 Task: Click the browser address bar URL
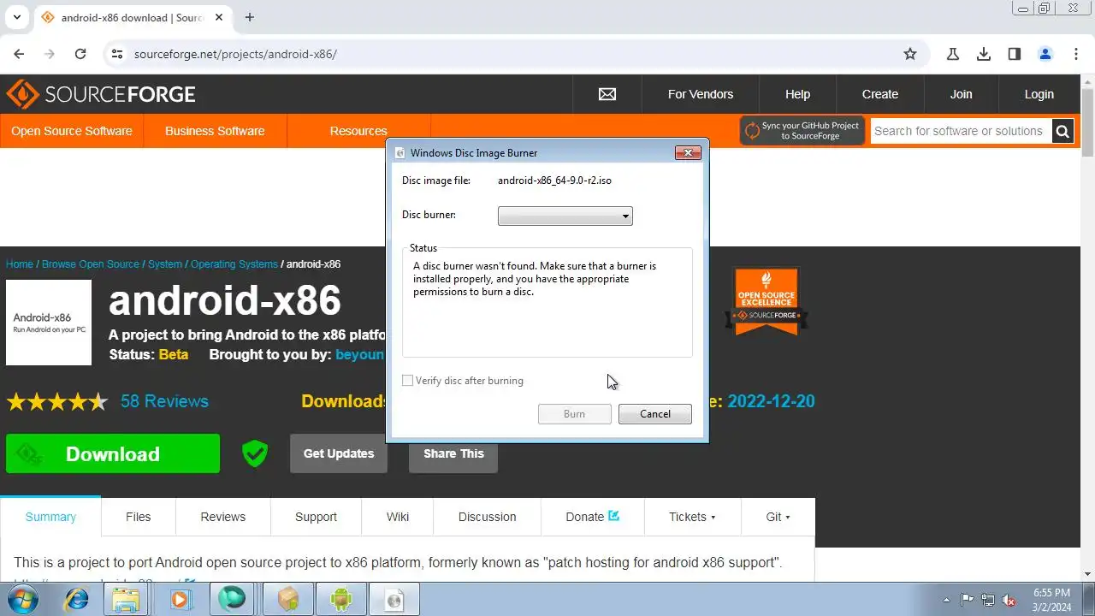235,54
